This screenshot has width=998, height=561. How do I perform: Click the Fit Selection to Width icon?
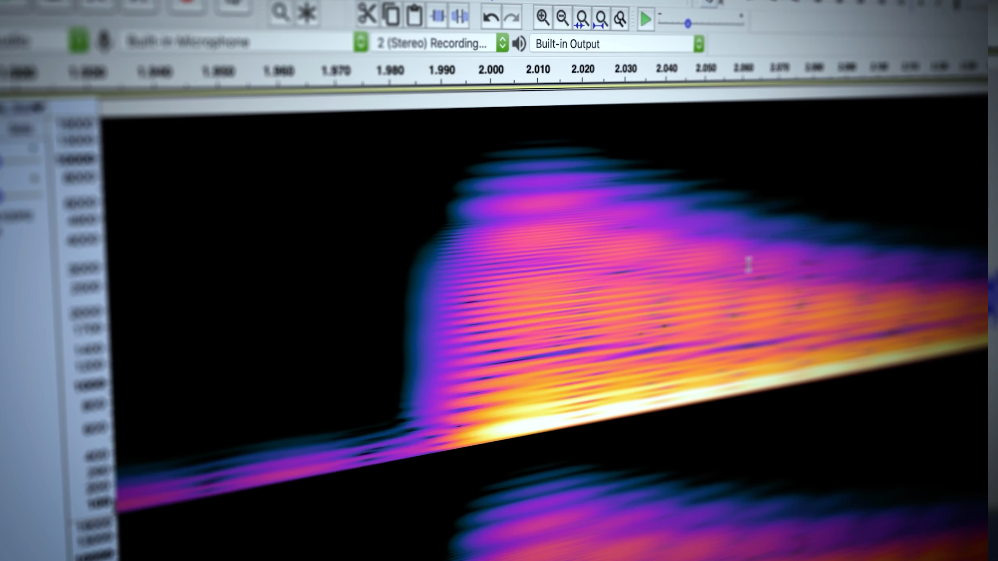coord(582,19)
